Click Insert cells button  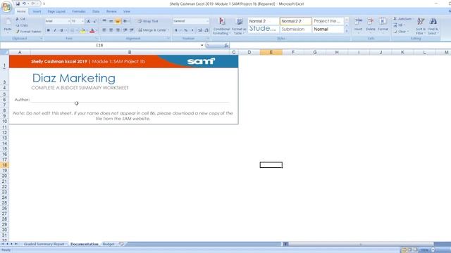click(359, 25)
